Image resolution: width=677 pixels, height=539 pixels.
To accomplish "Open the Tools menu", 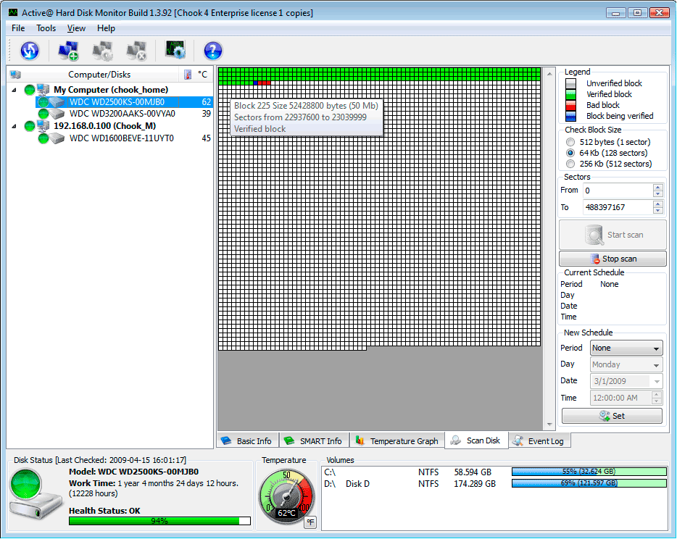I will click(46, 28).
